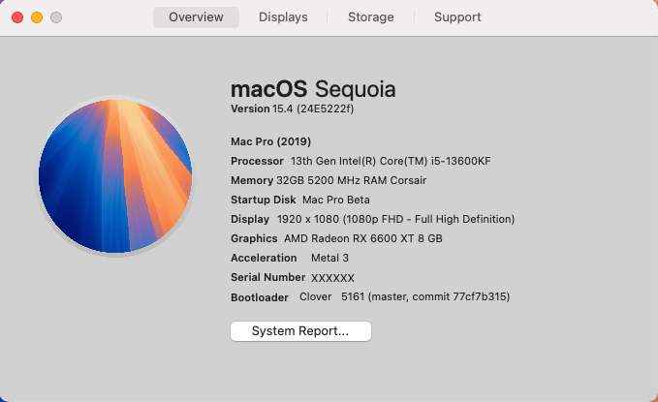Click the macOS Sequoia title
The width and height of the screenshot is (658, 402).
(x=313, y=89)
